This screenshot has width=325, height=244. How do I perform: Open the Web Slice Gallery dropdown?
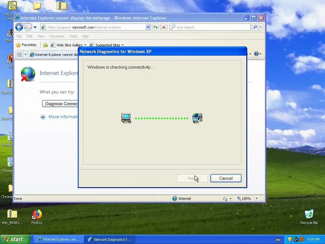[x=69, y=45]
